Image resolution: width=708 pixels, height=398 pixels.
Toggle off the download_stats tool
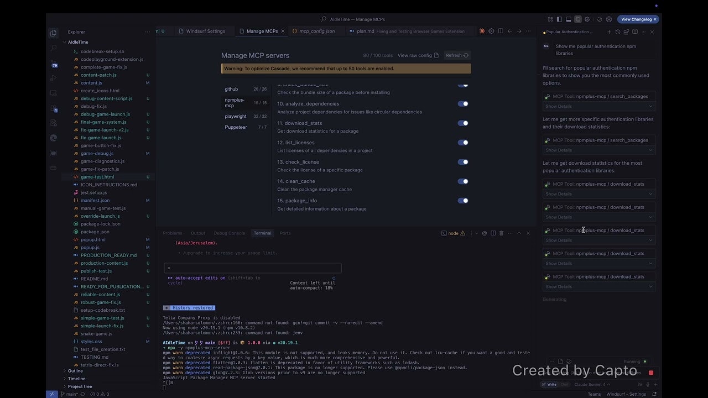click(463, 123)
